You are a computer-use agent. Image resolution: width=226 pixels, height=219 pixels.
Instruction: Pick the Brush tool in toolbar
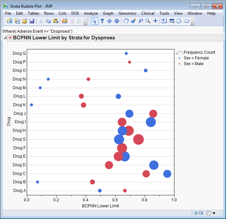pyautogui.click(x=133, y=21)
